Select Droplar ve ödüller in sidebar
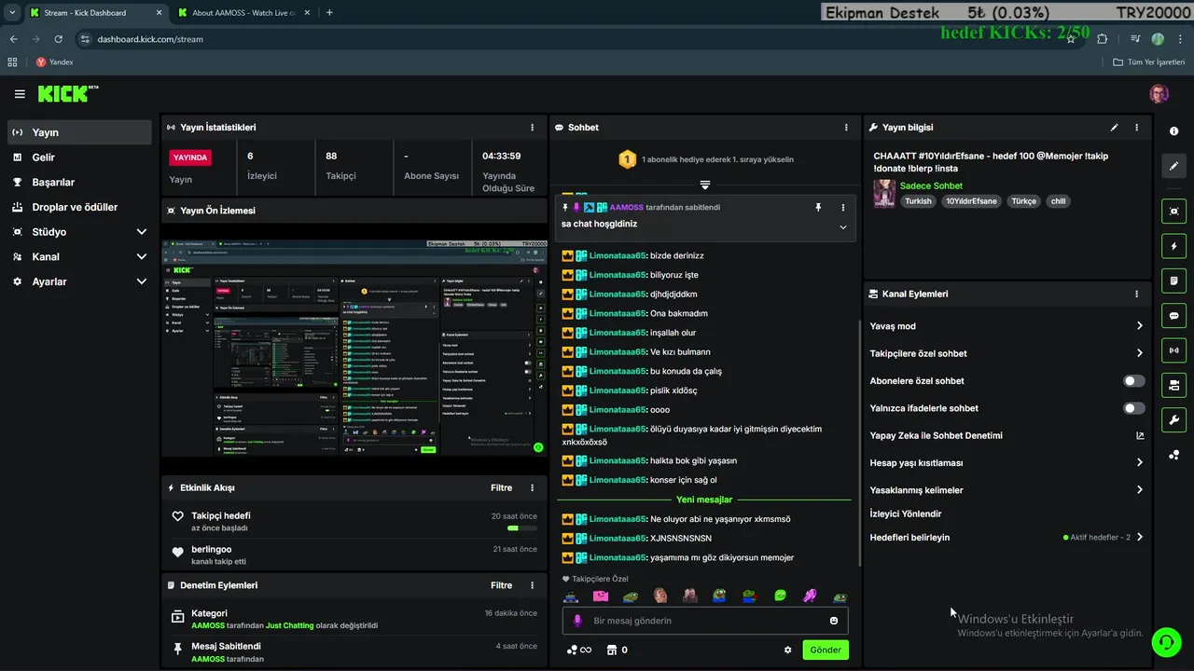The height and width of the screenshot is (671, 1194). (79, 207)
